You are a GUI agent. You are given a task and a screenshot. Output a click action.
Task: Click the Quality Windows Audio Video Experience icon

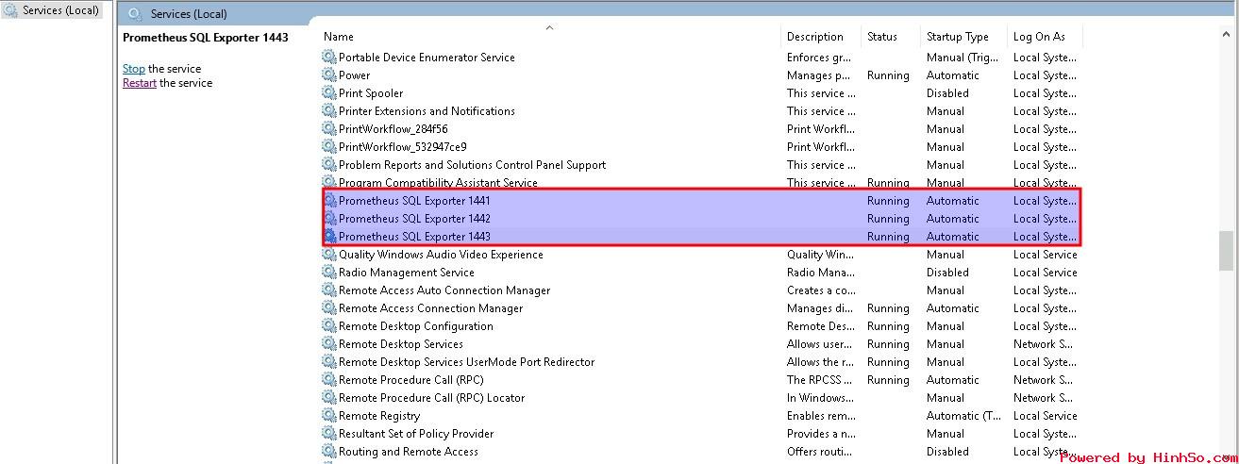(328, 255)
